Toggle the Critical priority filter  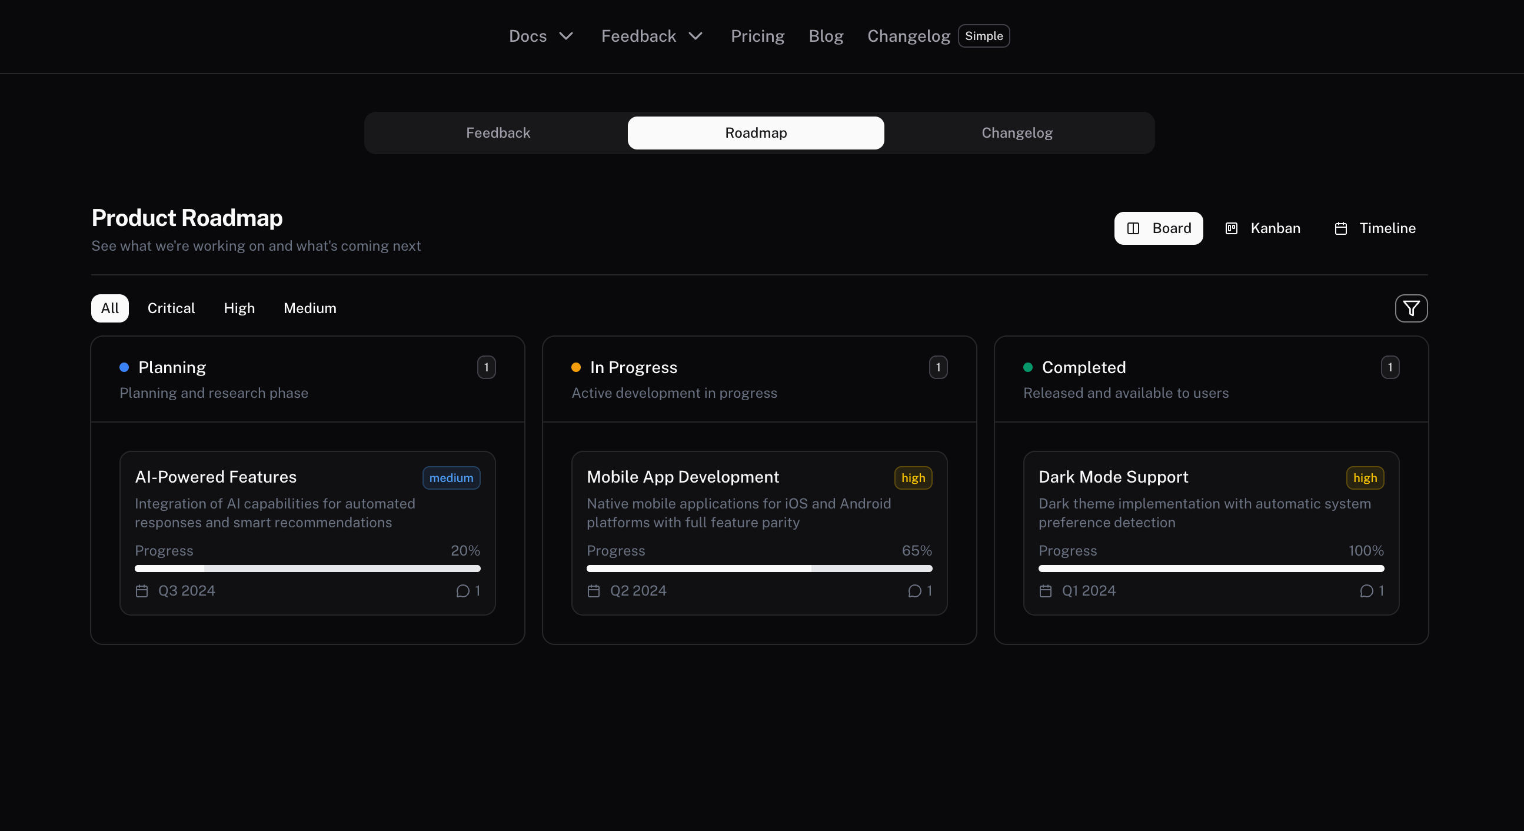coord(171,308)
